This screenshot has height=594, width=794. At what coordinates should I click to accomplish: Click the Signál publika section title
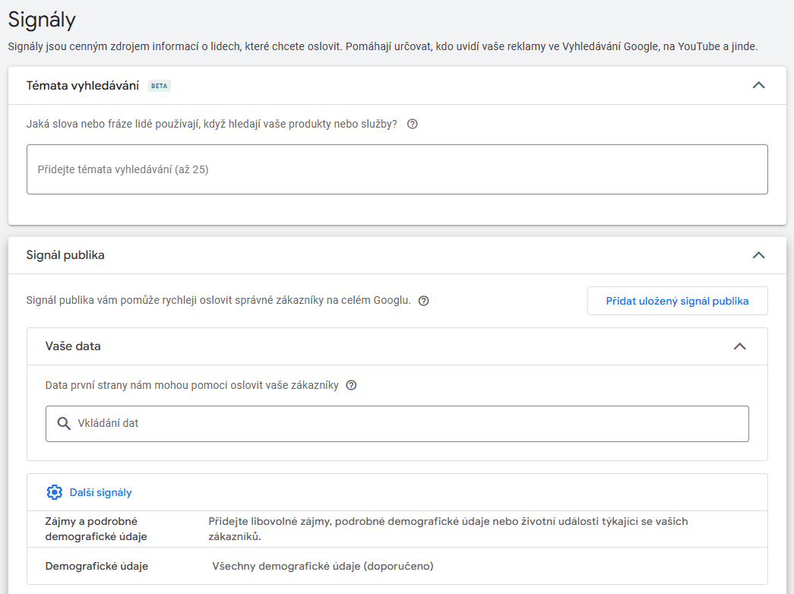(65, 255)
